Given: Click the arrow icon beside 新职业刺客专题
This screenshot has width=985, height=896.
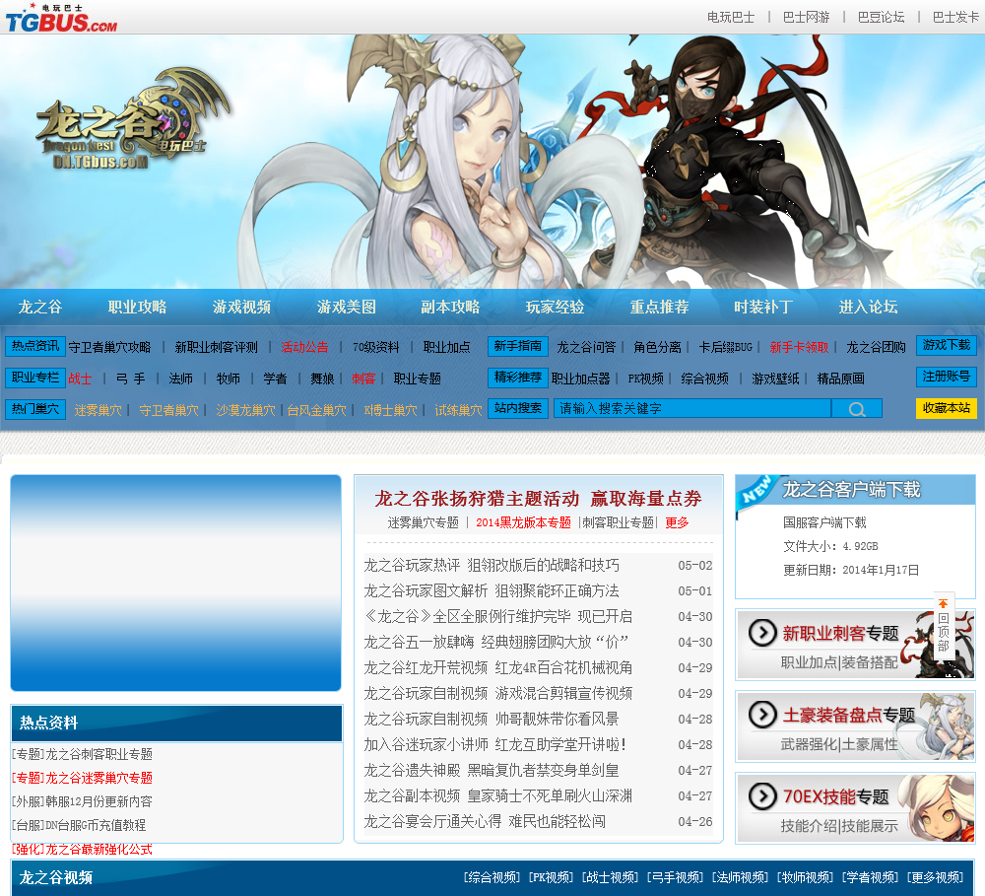Looking at the screenshot, I should click(762, 633).
